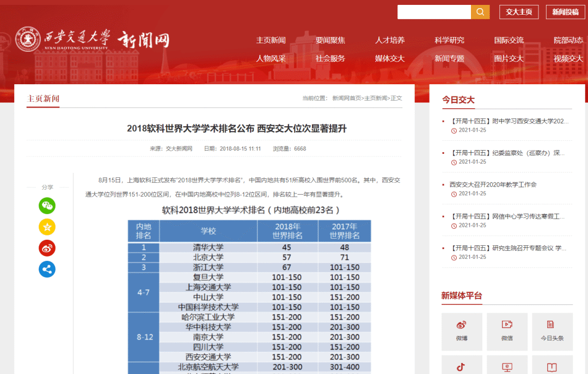Screen dimensions: 588x374
Task: Click the 8-12 rank group cell
Action: (x=144, y=337)
